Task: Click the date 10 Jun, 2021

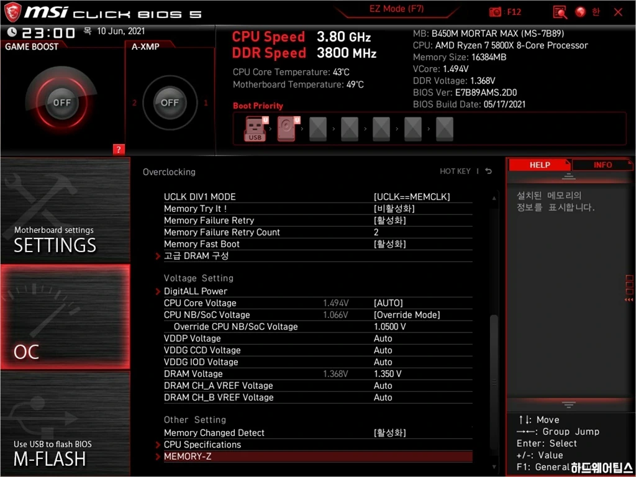Action: coord(121,31)
